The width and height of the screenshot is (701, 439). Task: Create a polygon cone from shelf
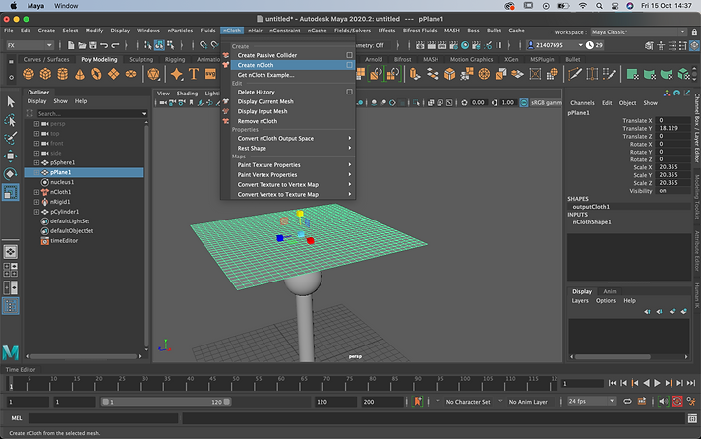click(x=80, y=74)
